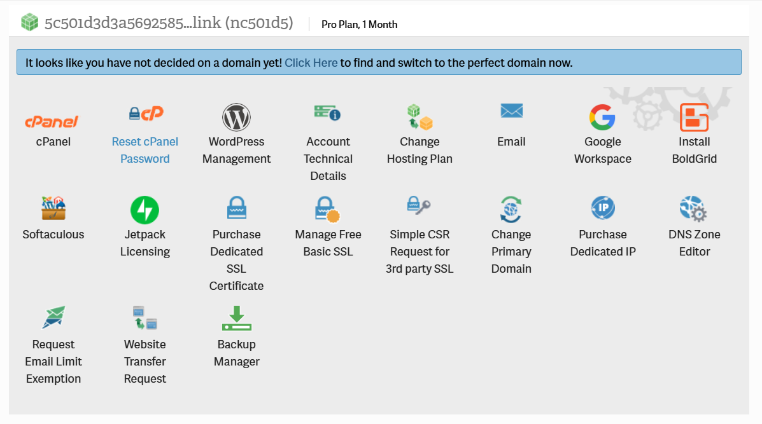Image resolution: width=762 pixels, height=424 pixels.
Task: Select WordPress Management text link
Action: tap(237, 150)
